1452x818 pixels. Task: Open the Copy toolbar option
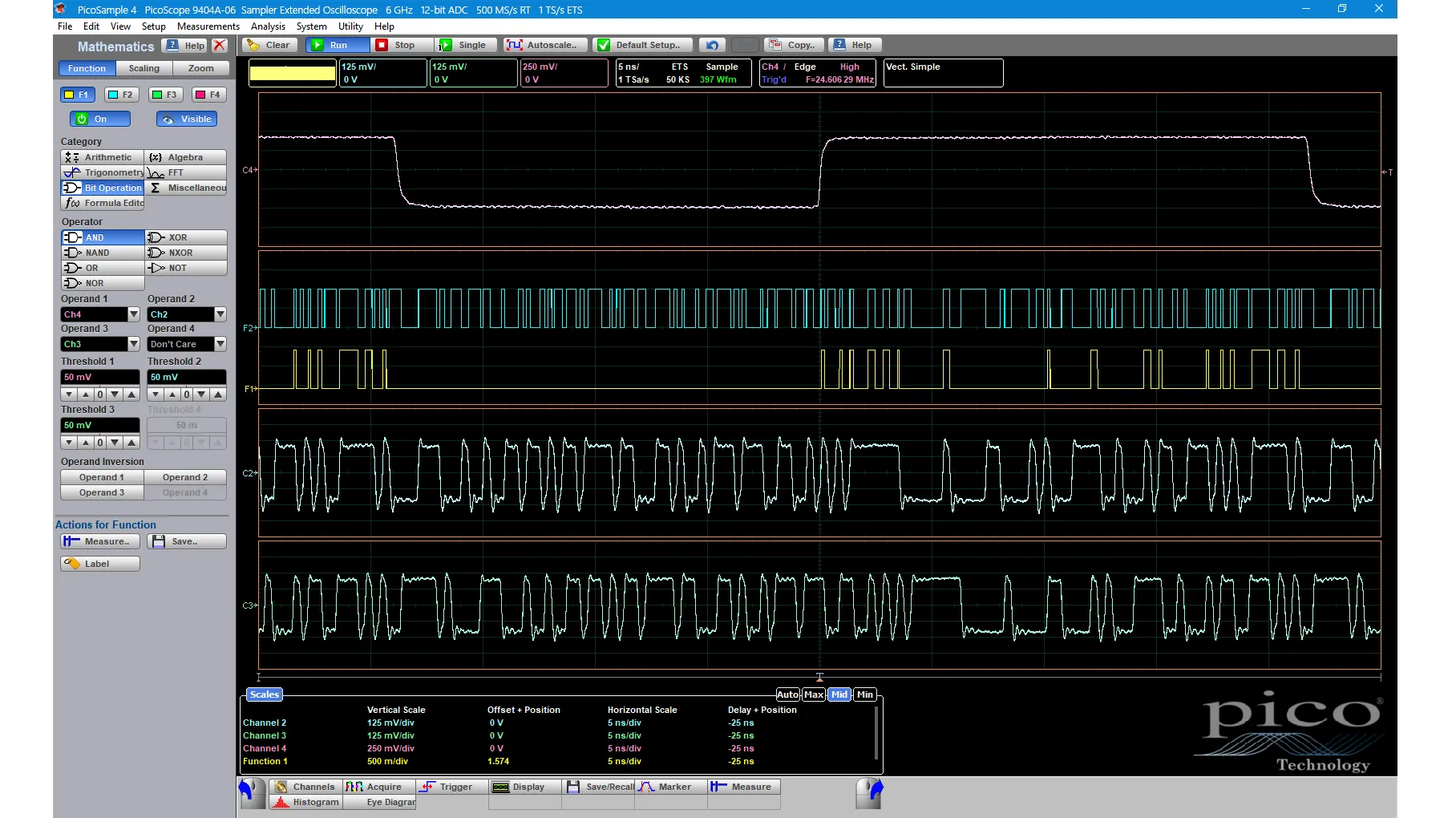pos(795,45)
